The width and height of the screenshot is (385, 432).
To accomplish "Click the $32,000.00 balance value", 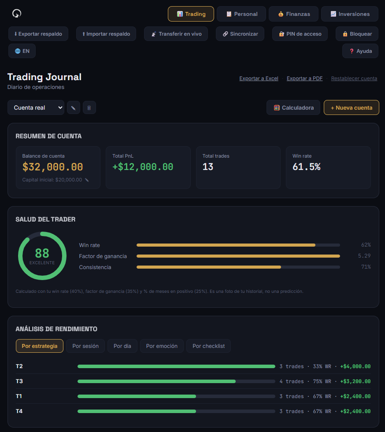I will click(x=52, y=167).
